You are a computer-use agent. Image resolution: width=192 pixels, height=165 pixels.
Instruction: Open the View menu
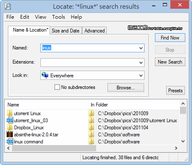[40, 17]
